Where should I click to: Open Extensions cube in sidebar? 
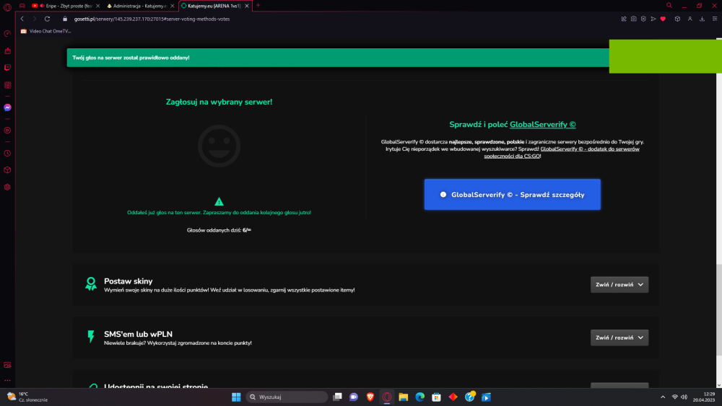coord(7,170)
